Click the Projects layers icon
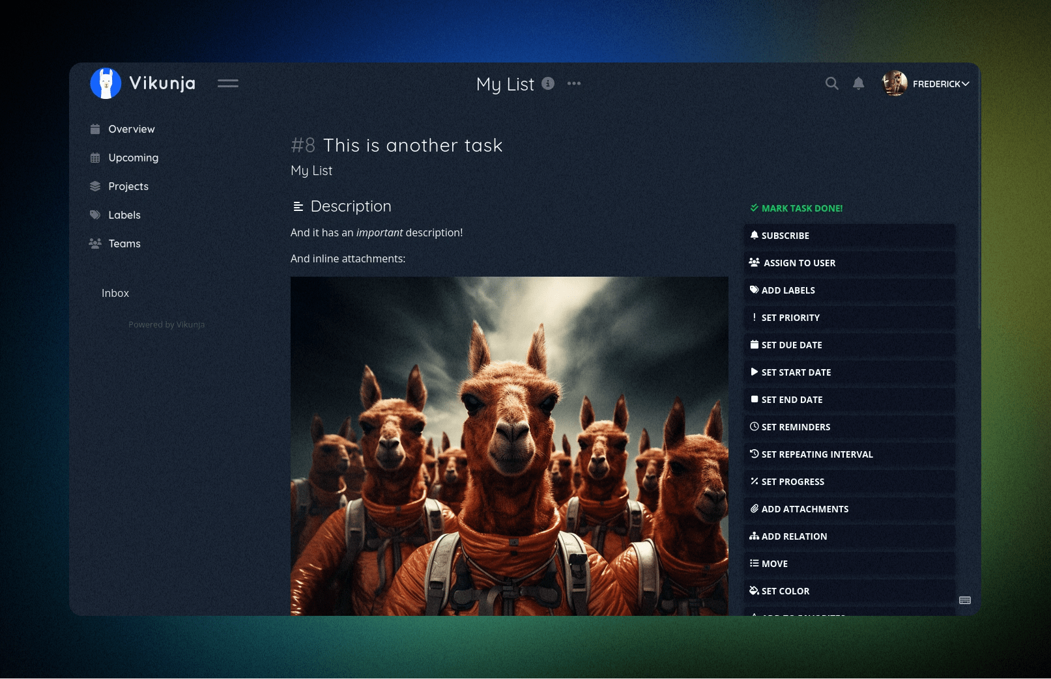Viewport: 1051px width, 679px height. coord(95,186)
